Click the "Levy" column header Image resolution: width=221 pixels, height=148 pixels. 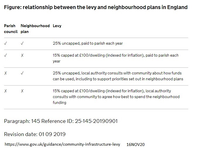(57, 26)
